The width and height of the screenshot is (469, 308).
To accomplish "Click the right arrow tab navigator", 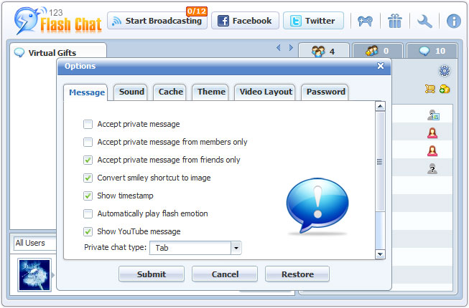I will [x=291, y=48].
